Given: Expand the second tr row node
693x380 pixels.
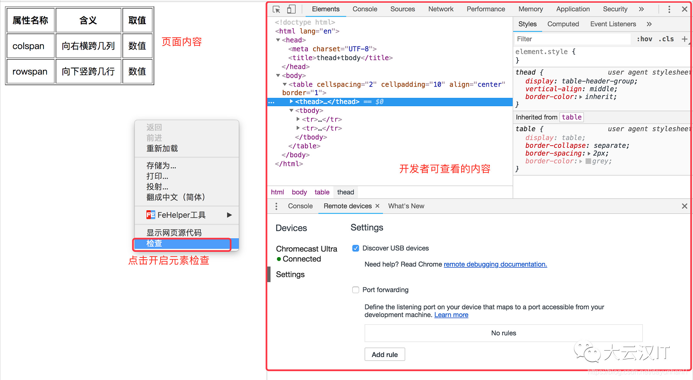Looking at the screenshot, I should (298, 128).
